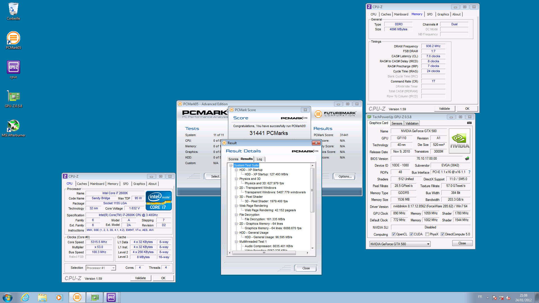Toggle the OpenCL checkbox in GPU-Z
Viewport: 539px width, 303px height.
(394, 234)
